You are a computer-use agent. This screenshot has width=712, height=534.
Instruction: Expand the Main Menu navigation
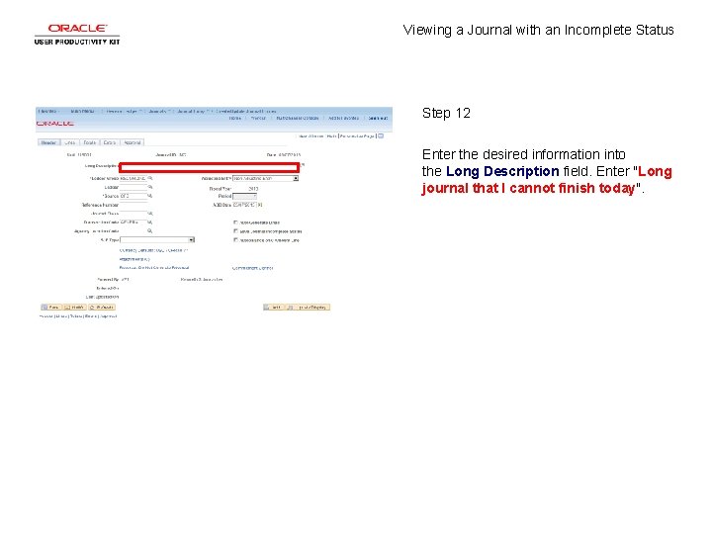coord(83,111)
